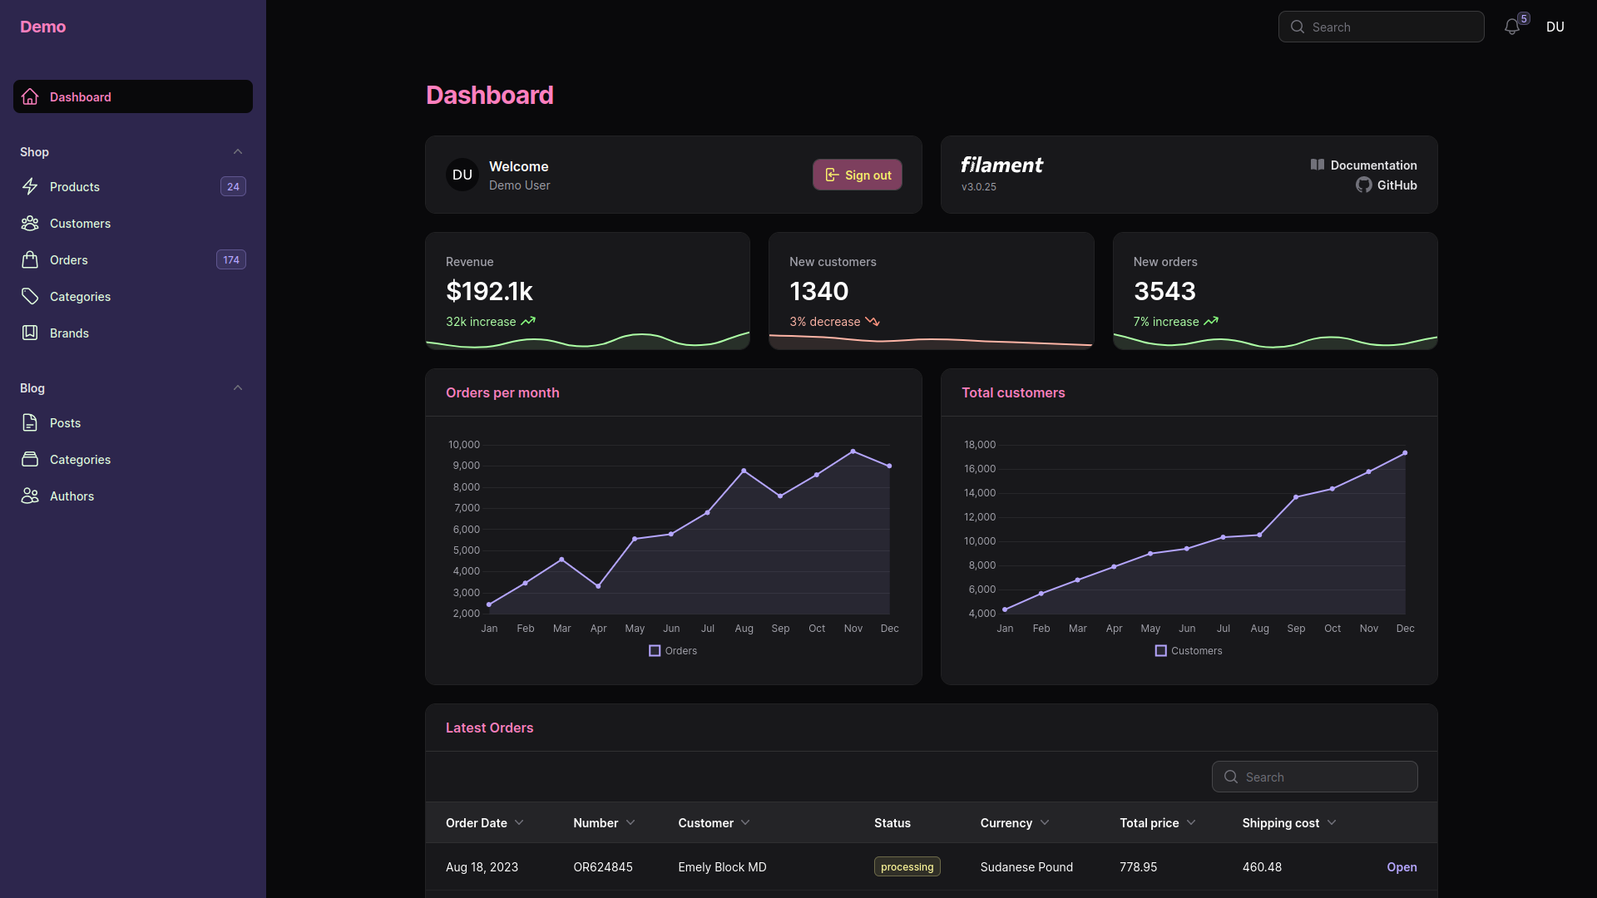This screenshot has height=898, width=1597.
Task: Click the Brands bookmark icon
Action: (30, 333)
